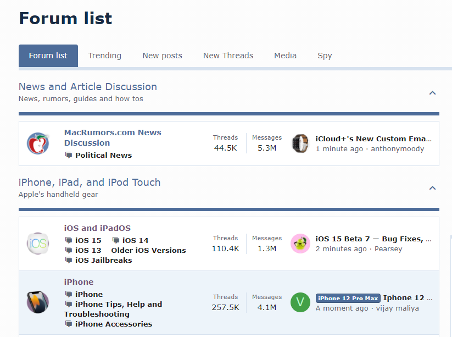Click the 1.3M messages count
This screenshot has width=452, height=337.
click(x=267, y=248)
